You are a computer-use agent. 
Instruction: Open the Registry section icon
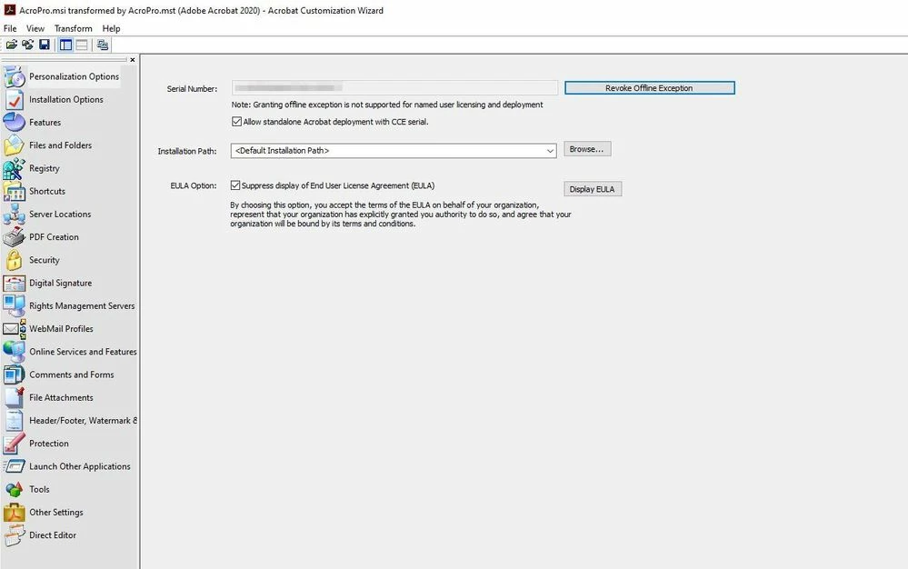click(x=14, y=168)
